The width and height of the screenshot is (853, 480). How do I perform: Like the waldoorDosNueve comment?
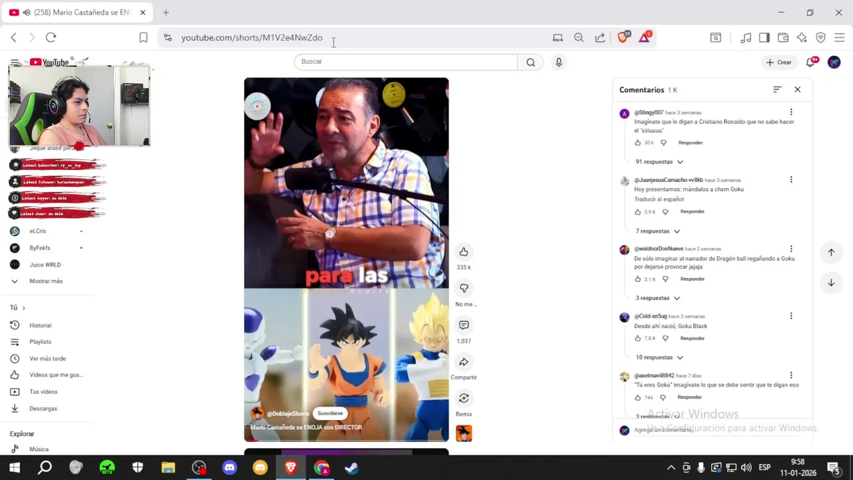click(638, 279)
